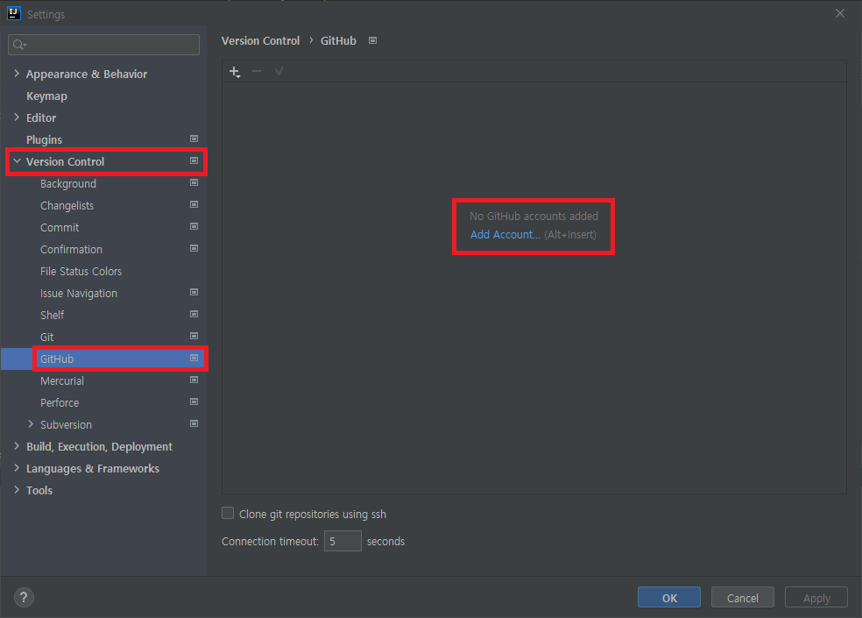This screenshot has height=618, width=862.
Task: Expand the Editor settings section
Action: (x=17, y=117)
